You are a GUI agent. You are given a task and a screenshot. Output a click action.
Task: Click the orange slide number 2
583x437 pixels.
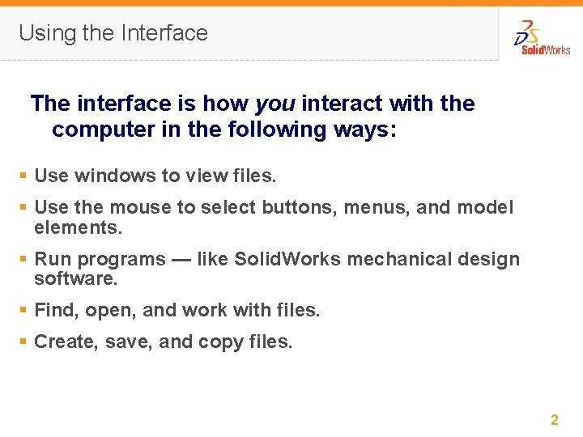pos(555,420)
